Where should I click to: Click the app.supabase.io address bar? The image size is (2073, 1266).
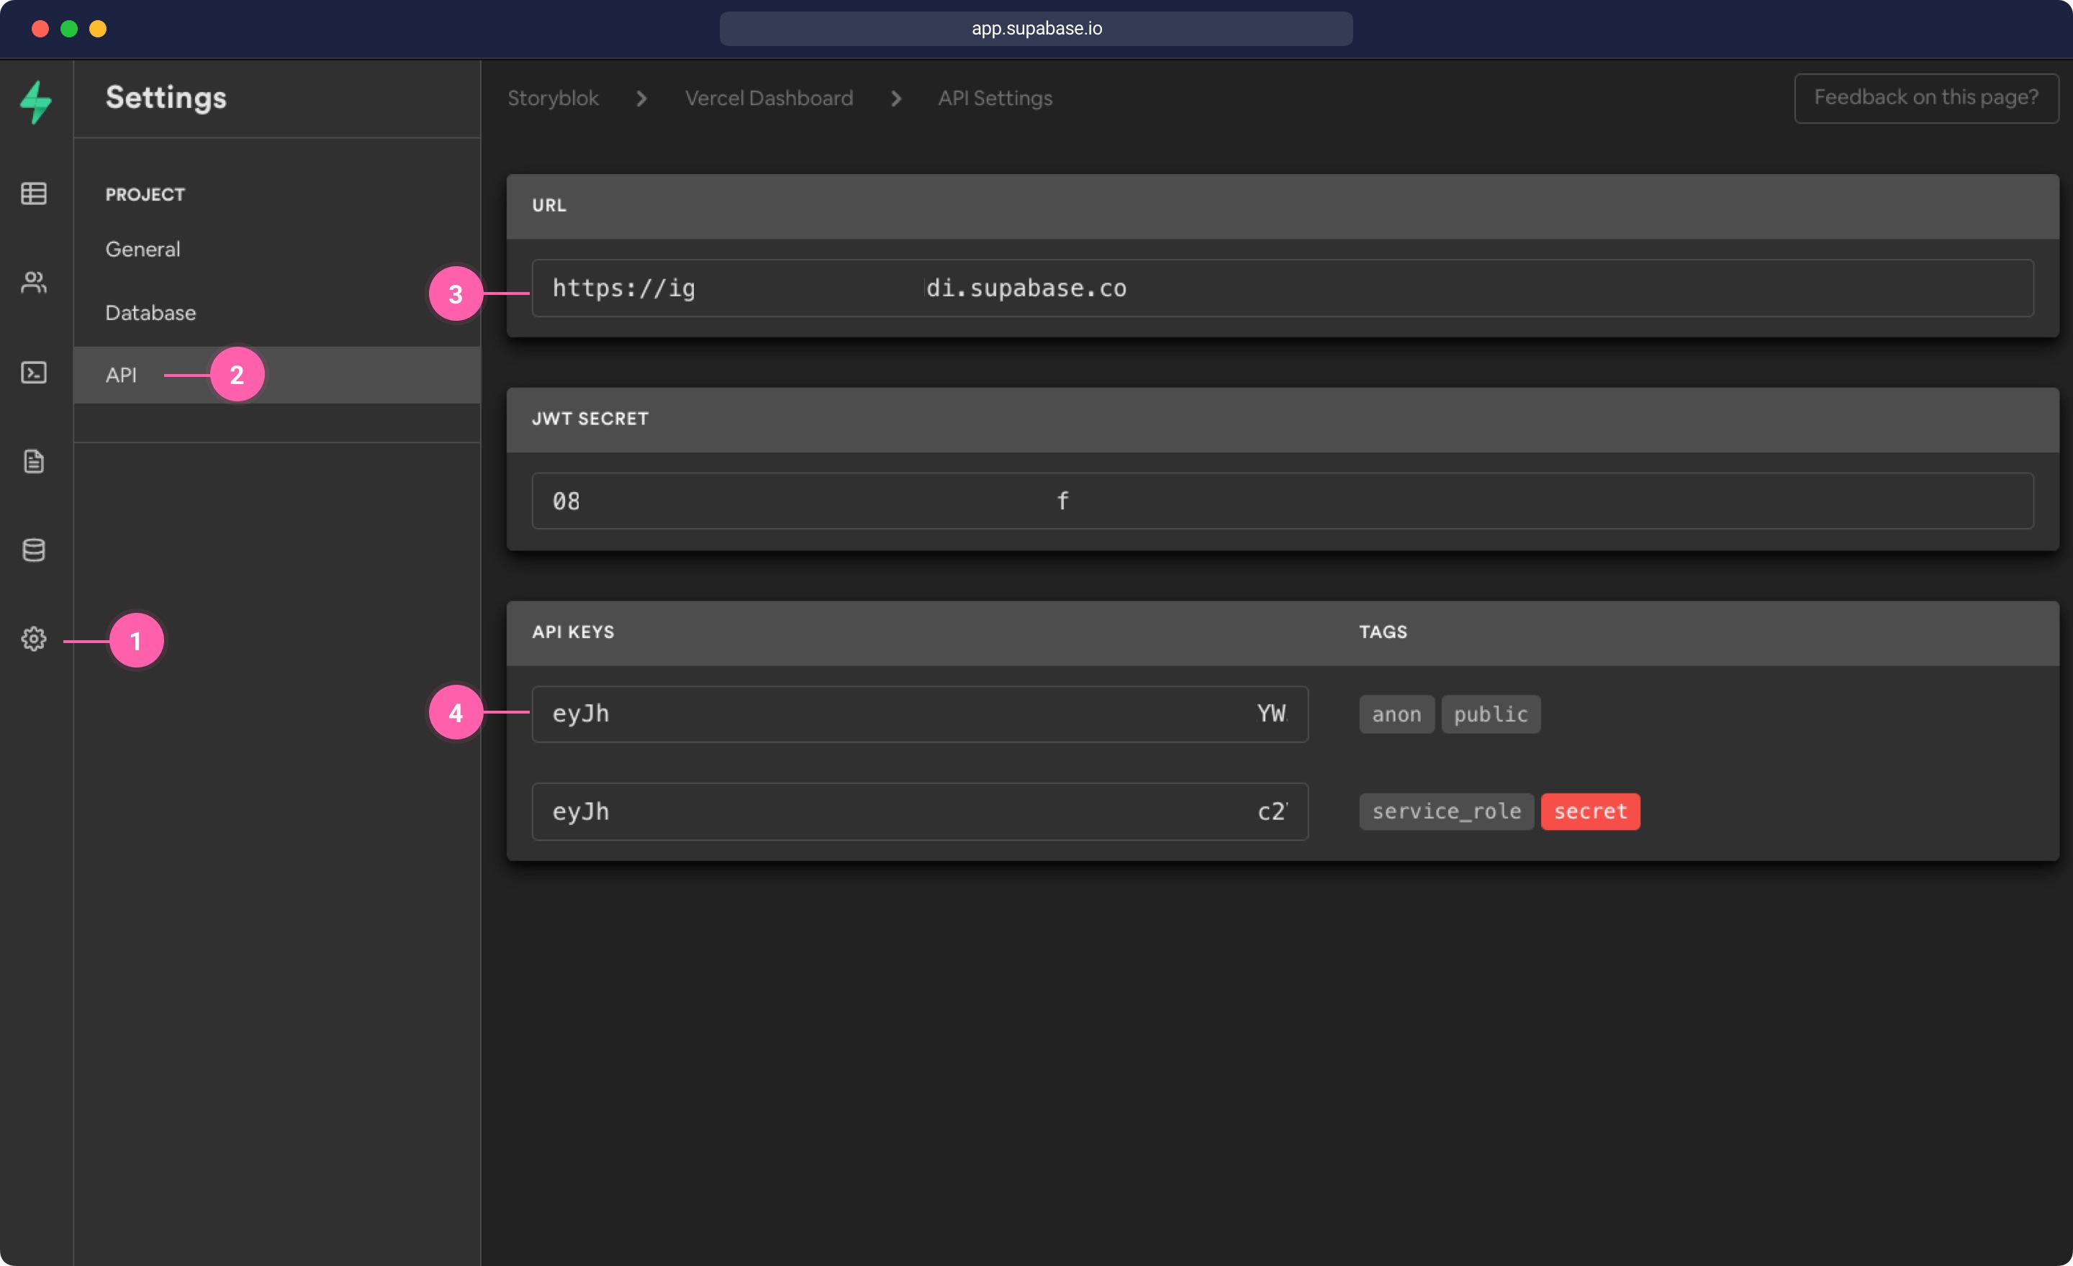click(1036, 29)
